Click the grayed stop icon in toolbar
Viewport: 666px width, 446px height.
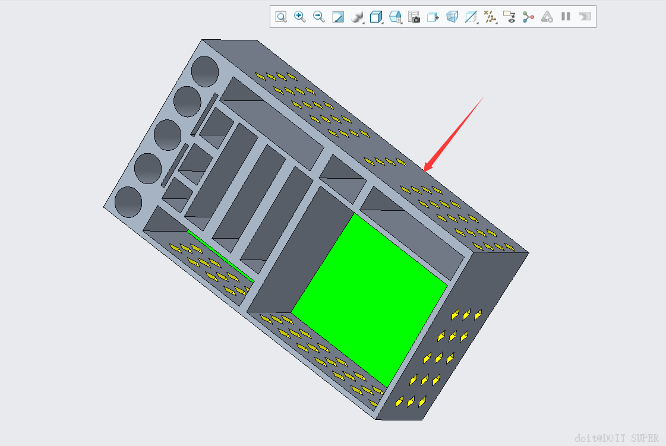pos(585,17)
